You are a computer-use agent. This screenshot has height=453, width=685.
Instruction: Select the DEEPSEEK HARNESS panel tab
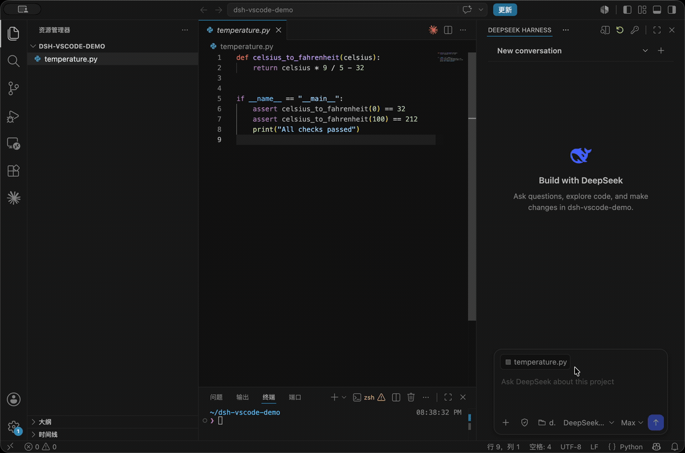pyautogui.click(x=519, y=30)
